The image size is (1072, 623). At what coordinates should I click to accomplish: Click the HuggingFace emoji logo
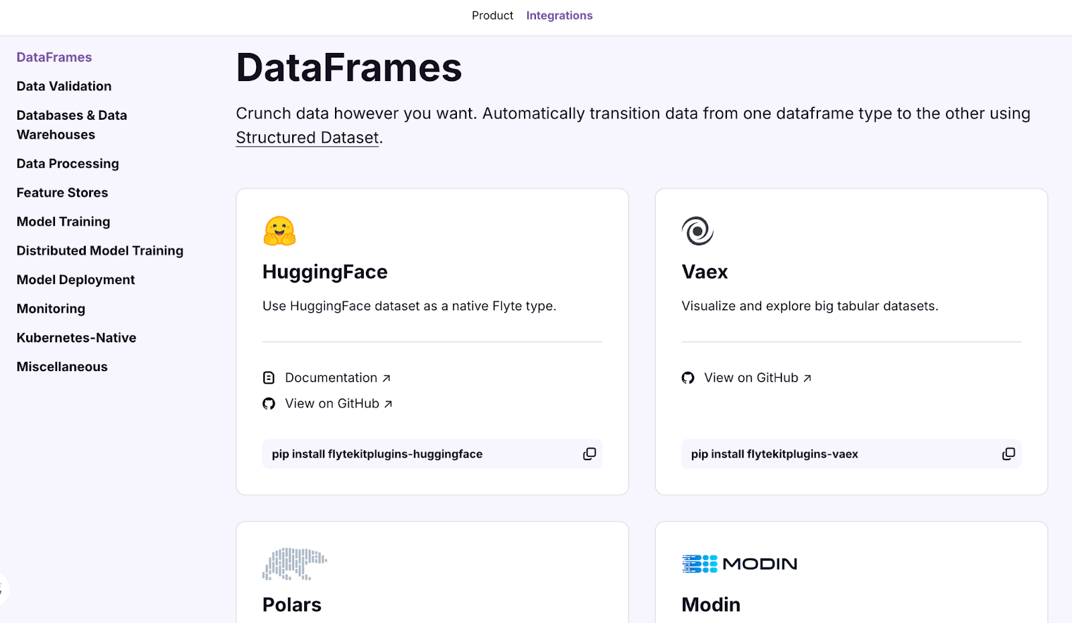279,231
